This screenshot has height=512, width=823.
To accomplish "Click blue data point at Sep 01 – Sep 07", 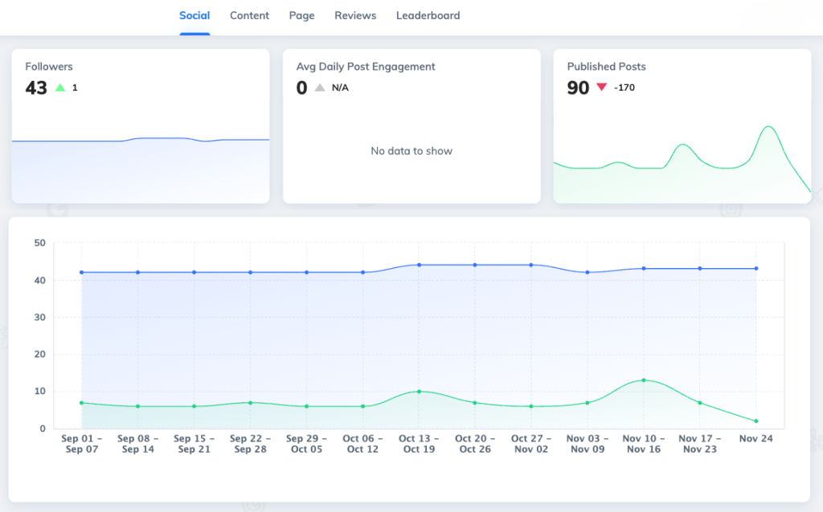I will pyautogui.click(x=82, y=272).
